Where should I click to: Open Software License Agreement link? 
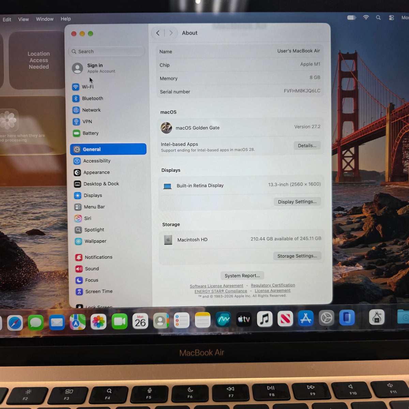(216, 286)
